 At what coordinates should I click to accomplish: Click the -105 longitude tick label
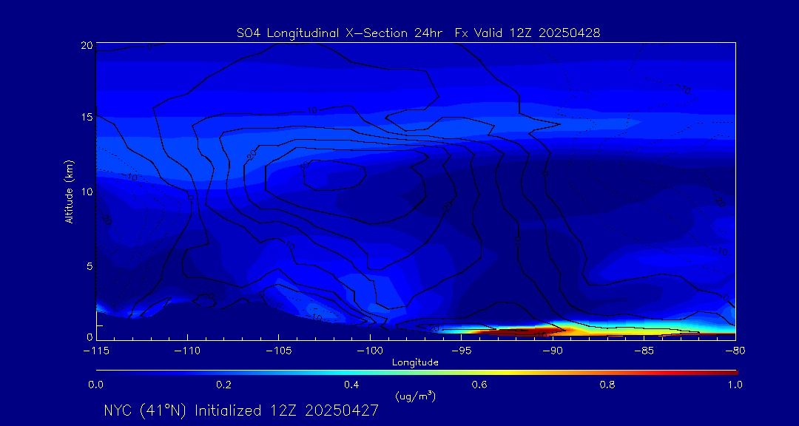point(279,351)
